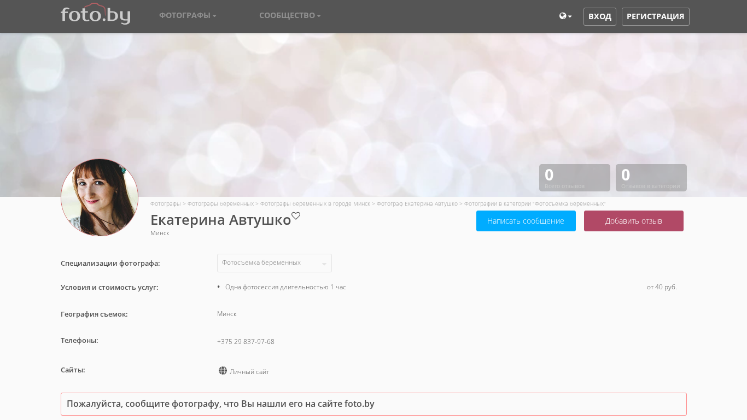Open Фотографы беременных breadcrumb link

click(x=220, y=203)
